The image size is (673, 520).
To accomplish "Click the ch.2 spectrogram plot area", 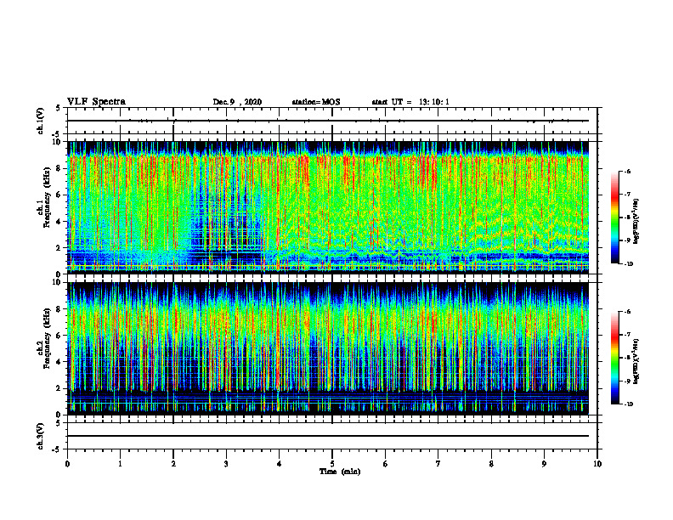I will (328, 348).
